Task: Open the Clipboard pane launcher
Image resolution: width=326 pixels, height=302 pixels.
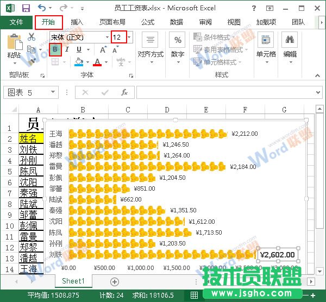Action: (x=42, y=75)
